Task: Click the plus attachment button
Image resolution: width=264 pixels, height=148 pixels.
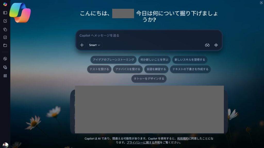Action: pyautogui.click(x=82, y=45)
